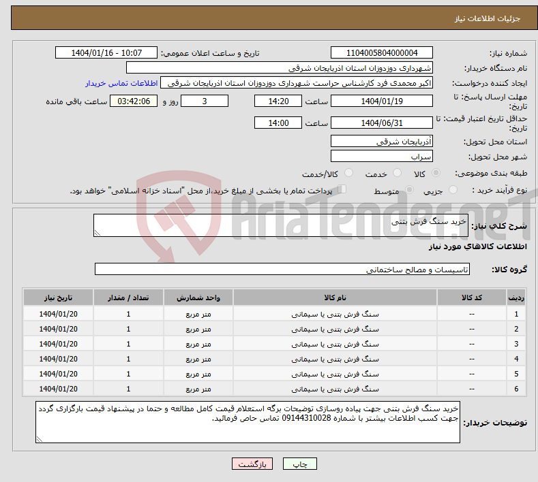Viewport: 538px width, 482px height.
Task: Click the unit متر مربع in row 3
Action: pos(198,344)
